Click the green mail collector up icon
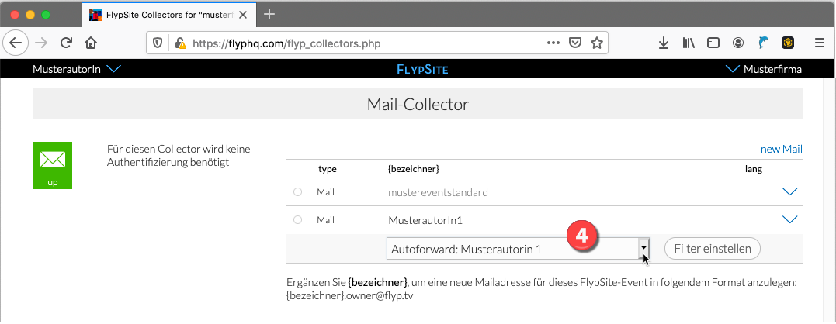Screen dimensions: 836x324 pyautogui.click(x=53, y=165)
